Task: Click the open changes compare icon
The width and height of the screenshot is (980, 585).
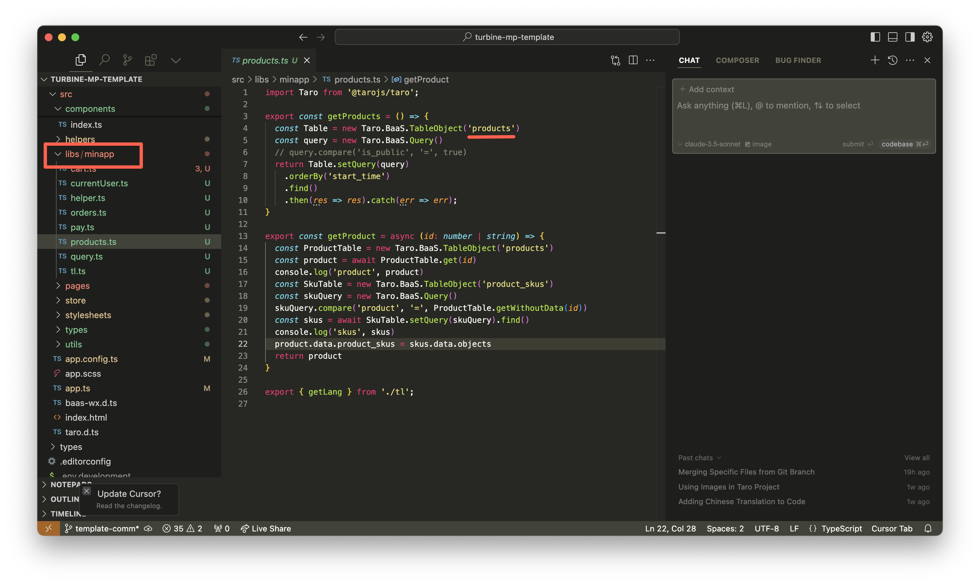Action: (615, 60)
